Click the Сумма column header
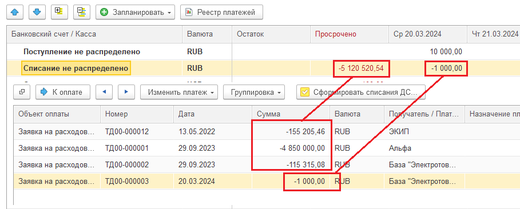Image resolution: width=520 pixels, height=209 pixels. click(x=291, y=114)
